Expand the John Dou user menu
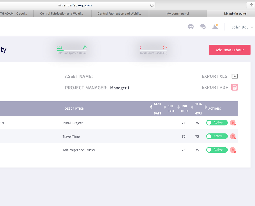The height and width of the screenshot is (206, 255). 242,27
